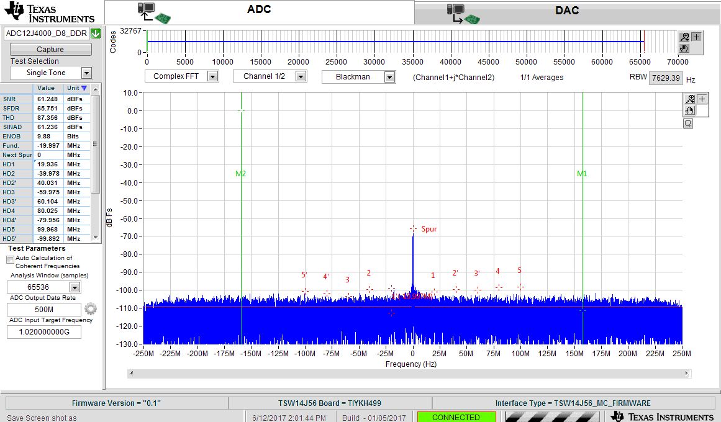Viewport: 721px width, 422px height.
Task: Click the CONNECTED status indicator
Action: coord(456,417)
